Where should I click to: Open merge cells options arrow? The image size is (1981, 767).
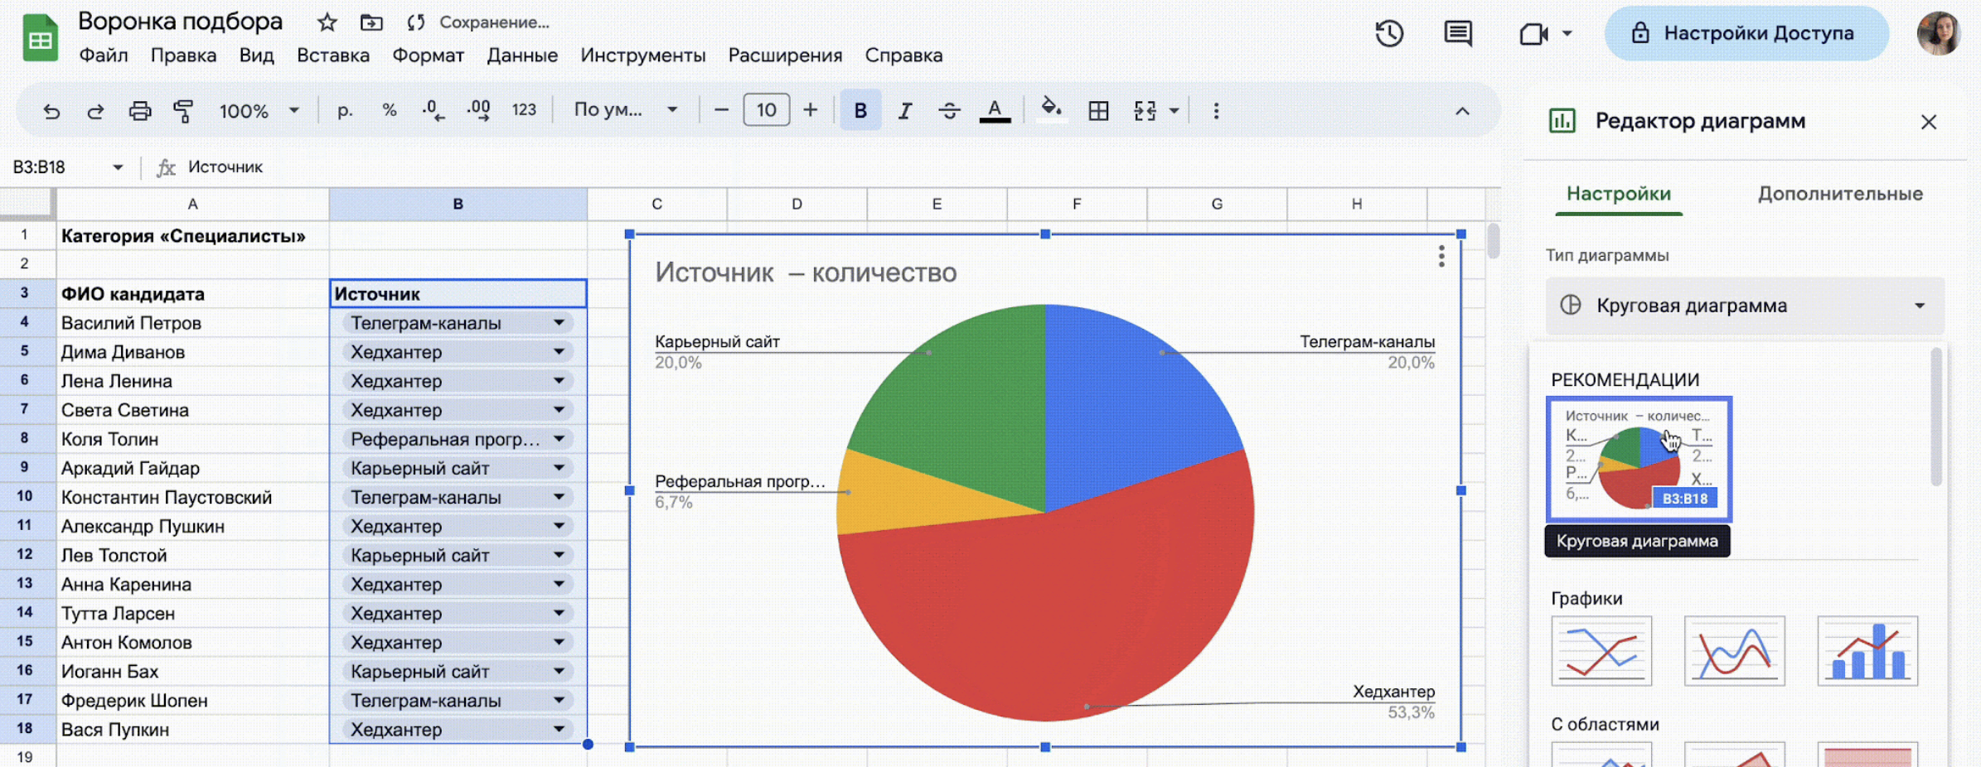coord(1174,110)
